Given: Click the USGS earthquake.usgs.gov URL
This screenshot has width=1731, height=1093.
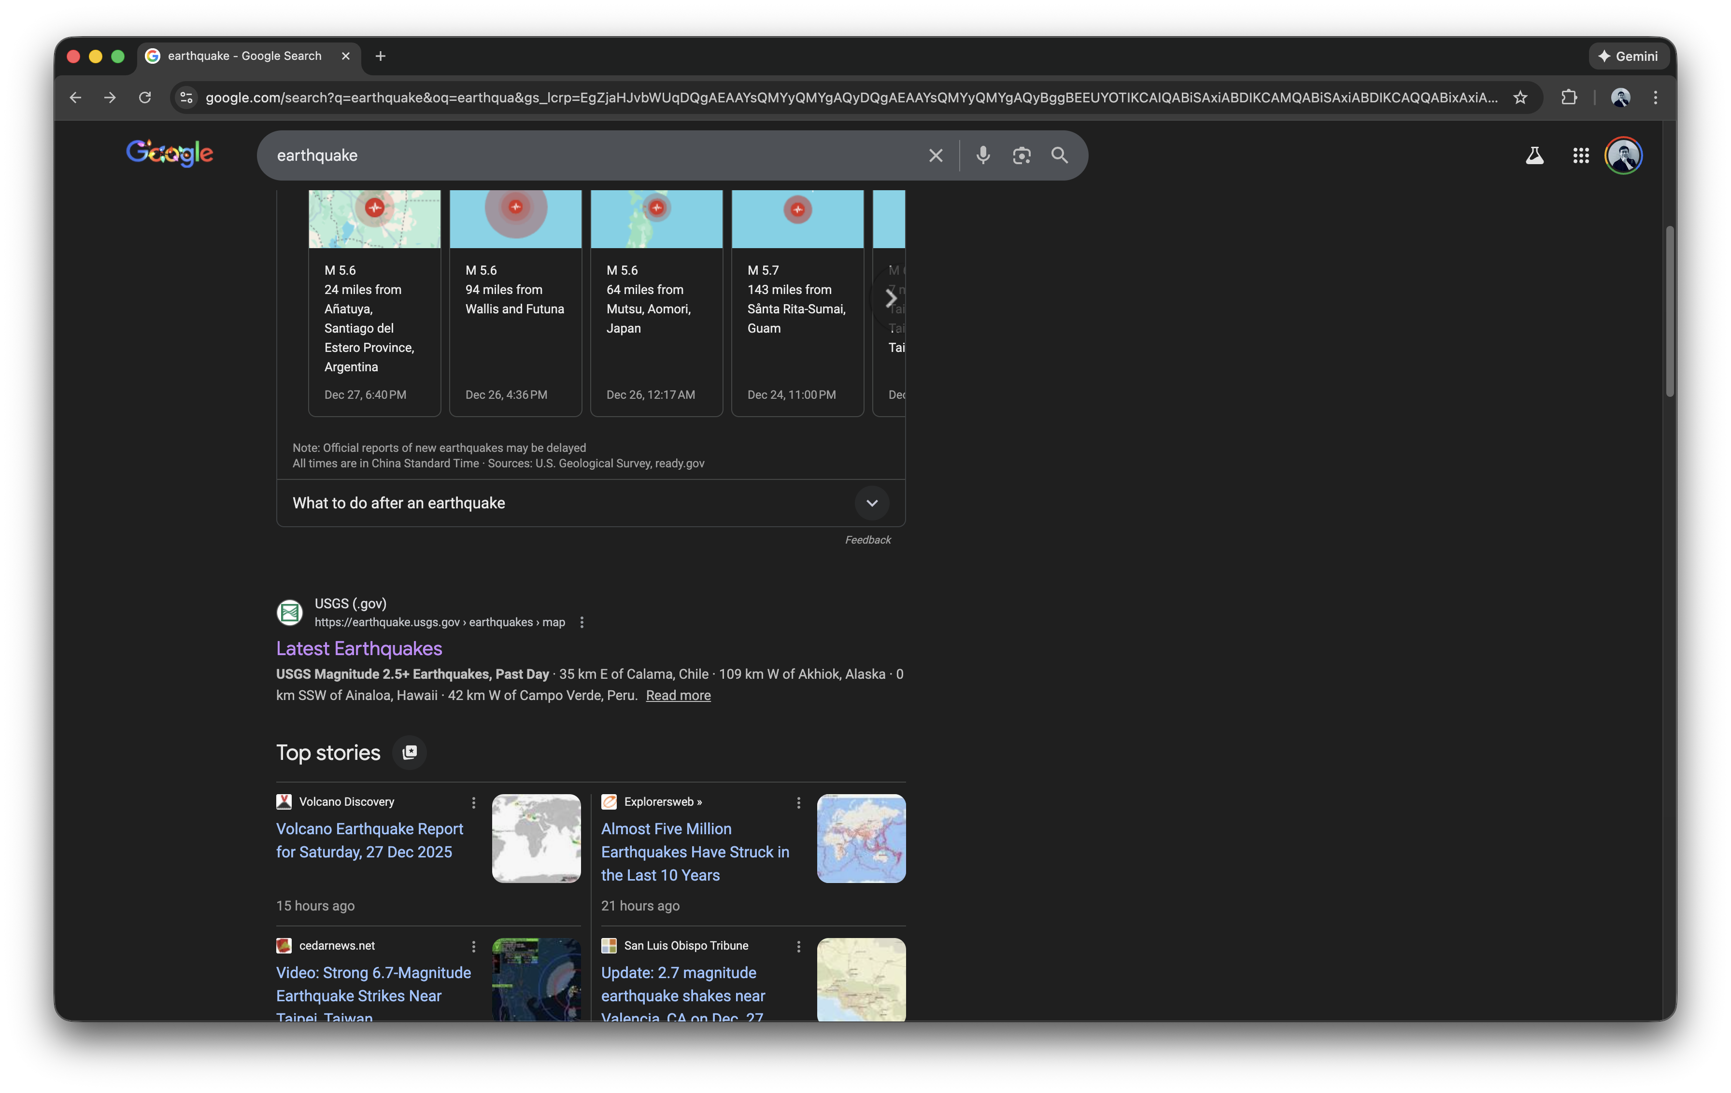Looking at the screenshot, I should tap(439, 622).
